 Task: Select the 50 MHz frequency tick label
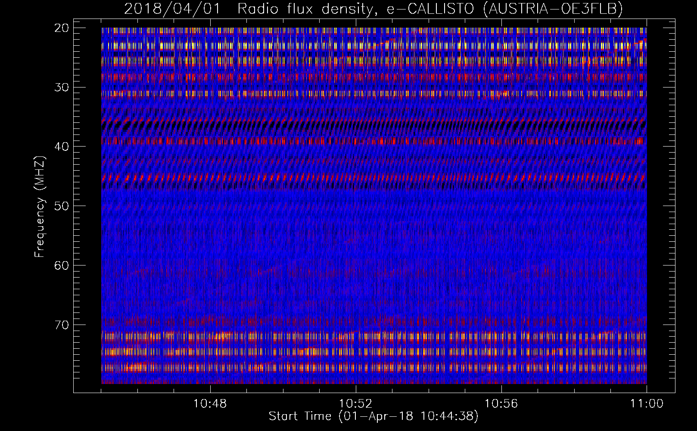coord(62,206)
